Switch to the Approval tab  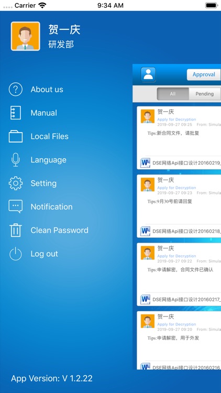(x=204, y=74)
